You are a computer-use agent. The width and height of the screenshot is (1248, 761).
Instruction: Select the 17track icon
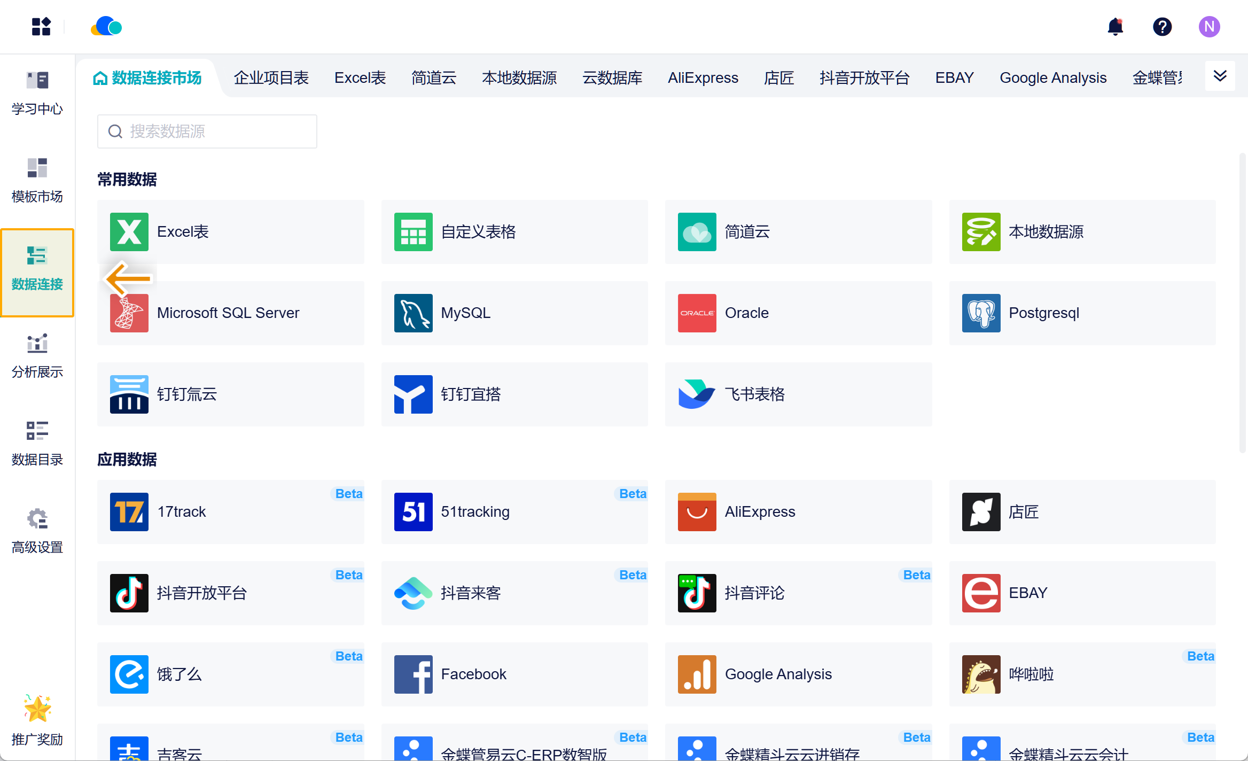129,512
